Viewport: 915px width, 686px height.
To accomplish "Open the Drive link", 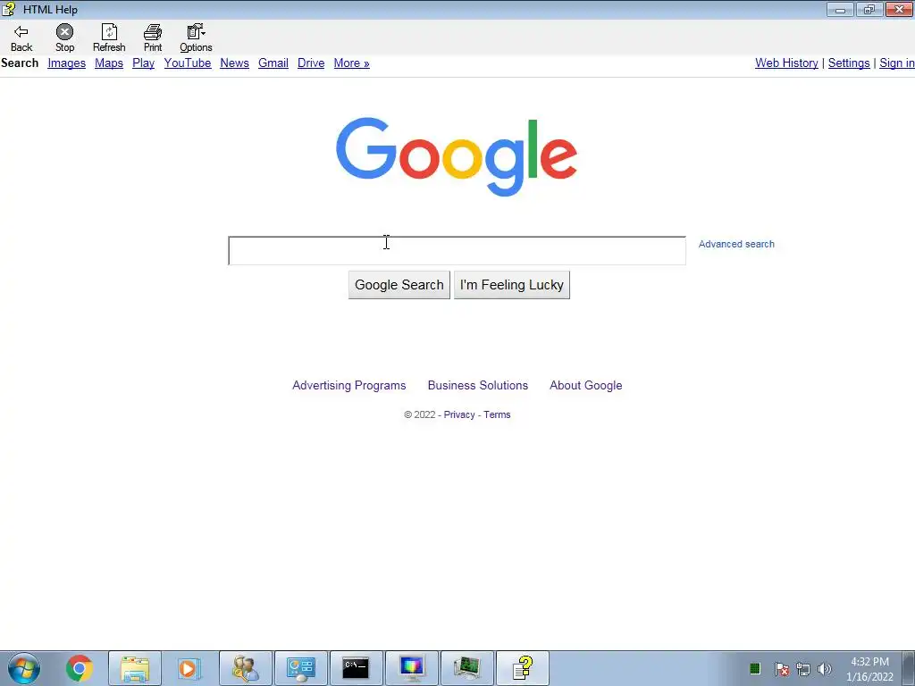I will click(x=311, y=63).
